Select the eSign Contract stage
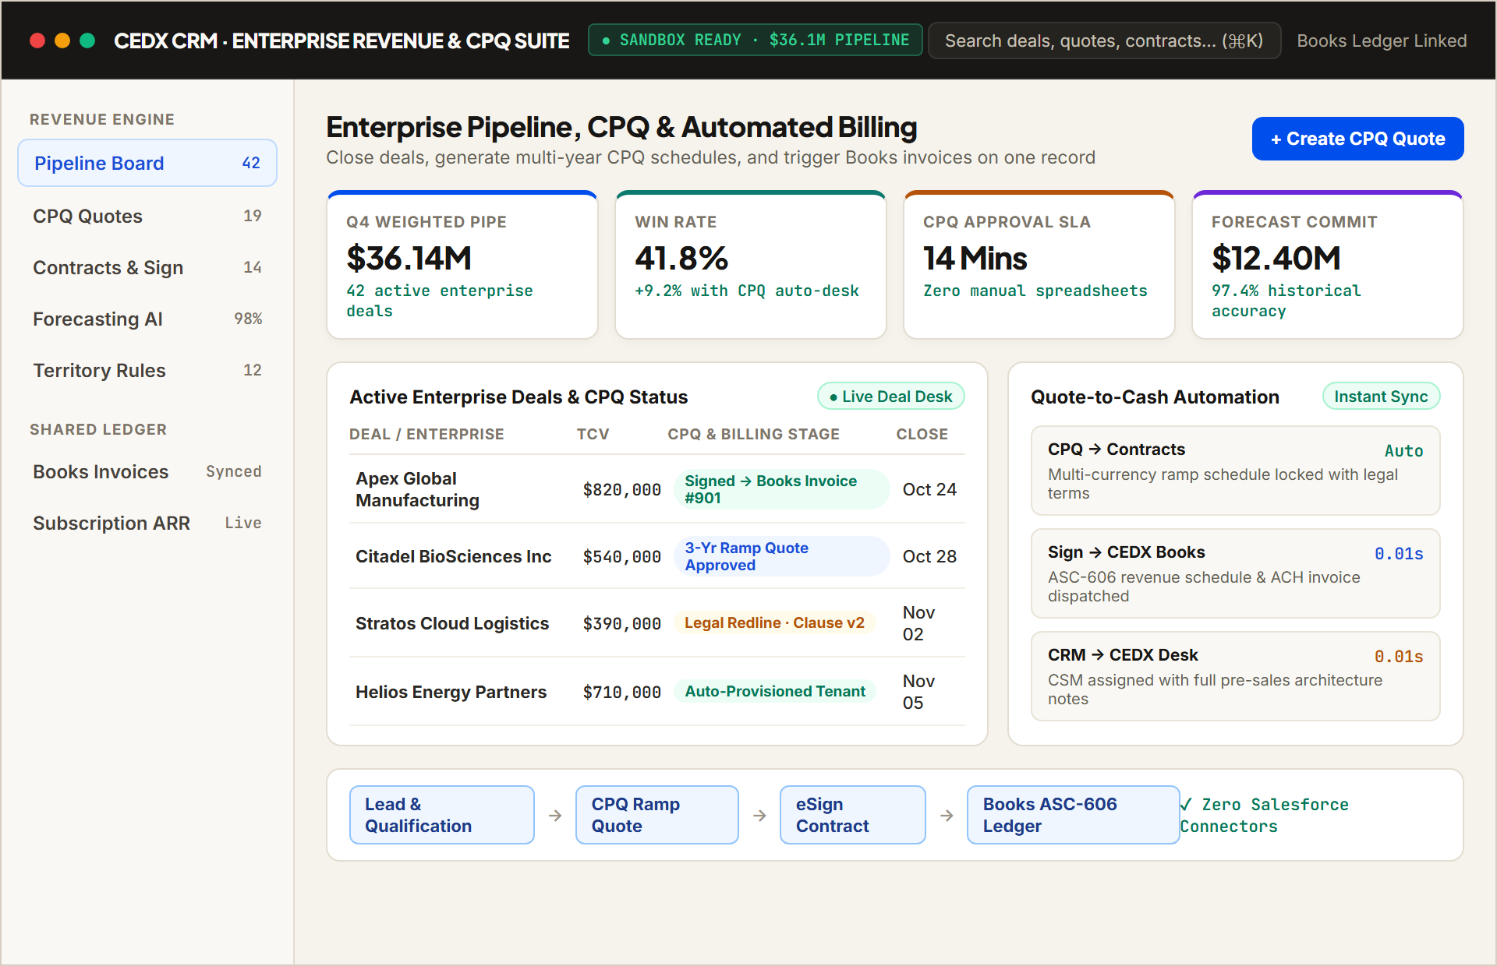This screenshot has width=1497, height=966. click(852, 815)
